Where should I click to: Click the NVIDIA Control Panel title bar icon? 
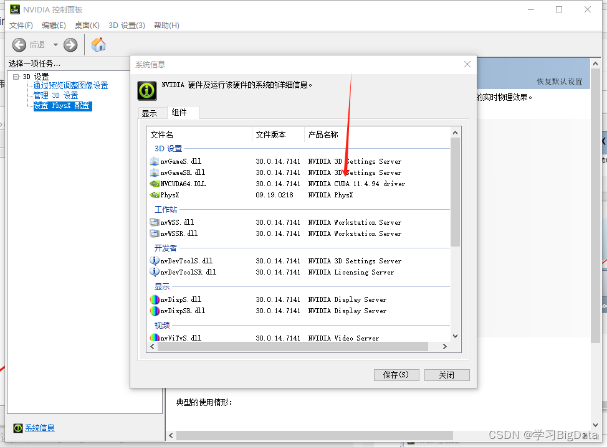15,9
